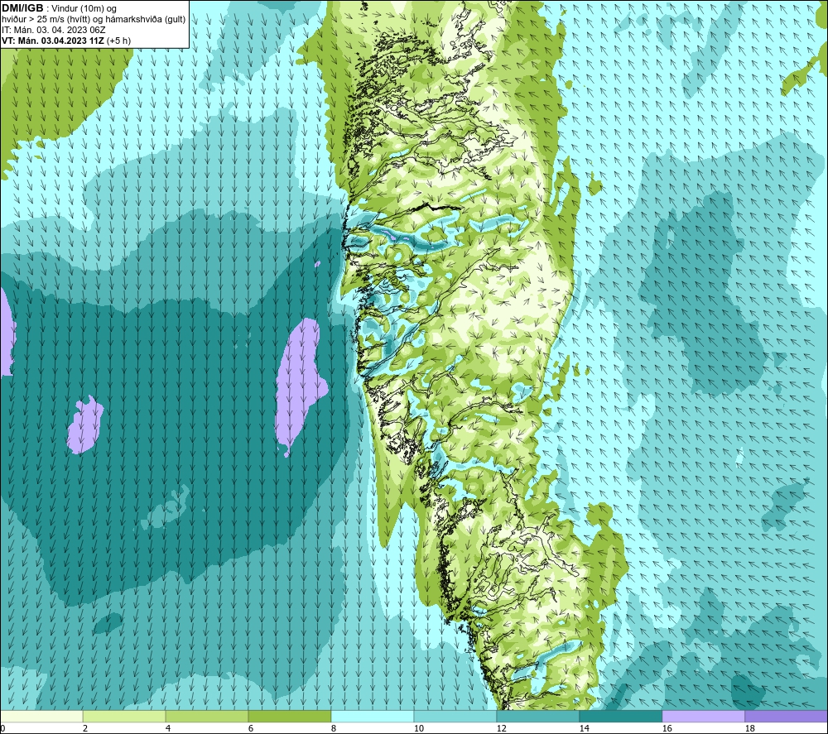The image size is (828, 734).
Task: Click the 8–10 m/s light cyan swatch
Action: (x=373, y=716)
